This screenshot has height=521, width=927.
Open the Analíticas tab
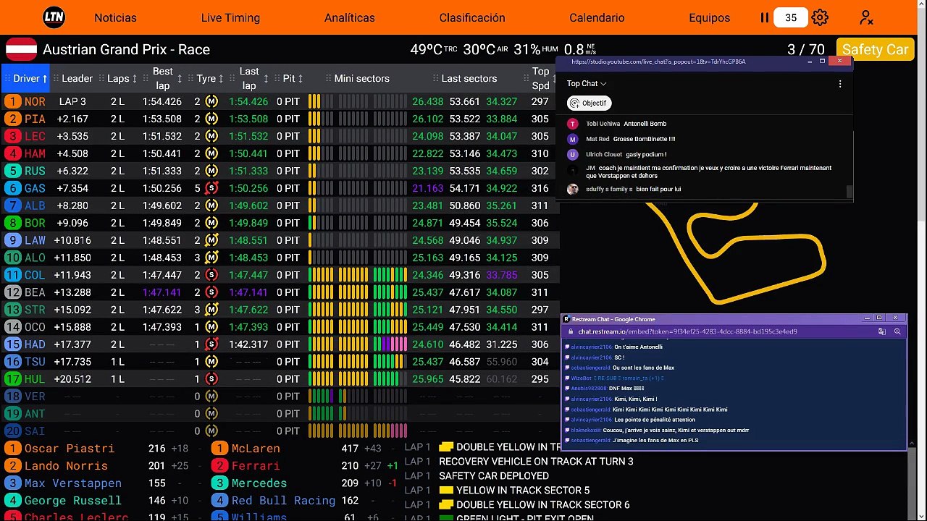(350, 17)
